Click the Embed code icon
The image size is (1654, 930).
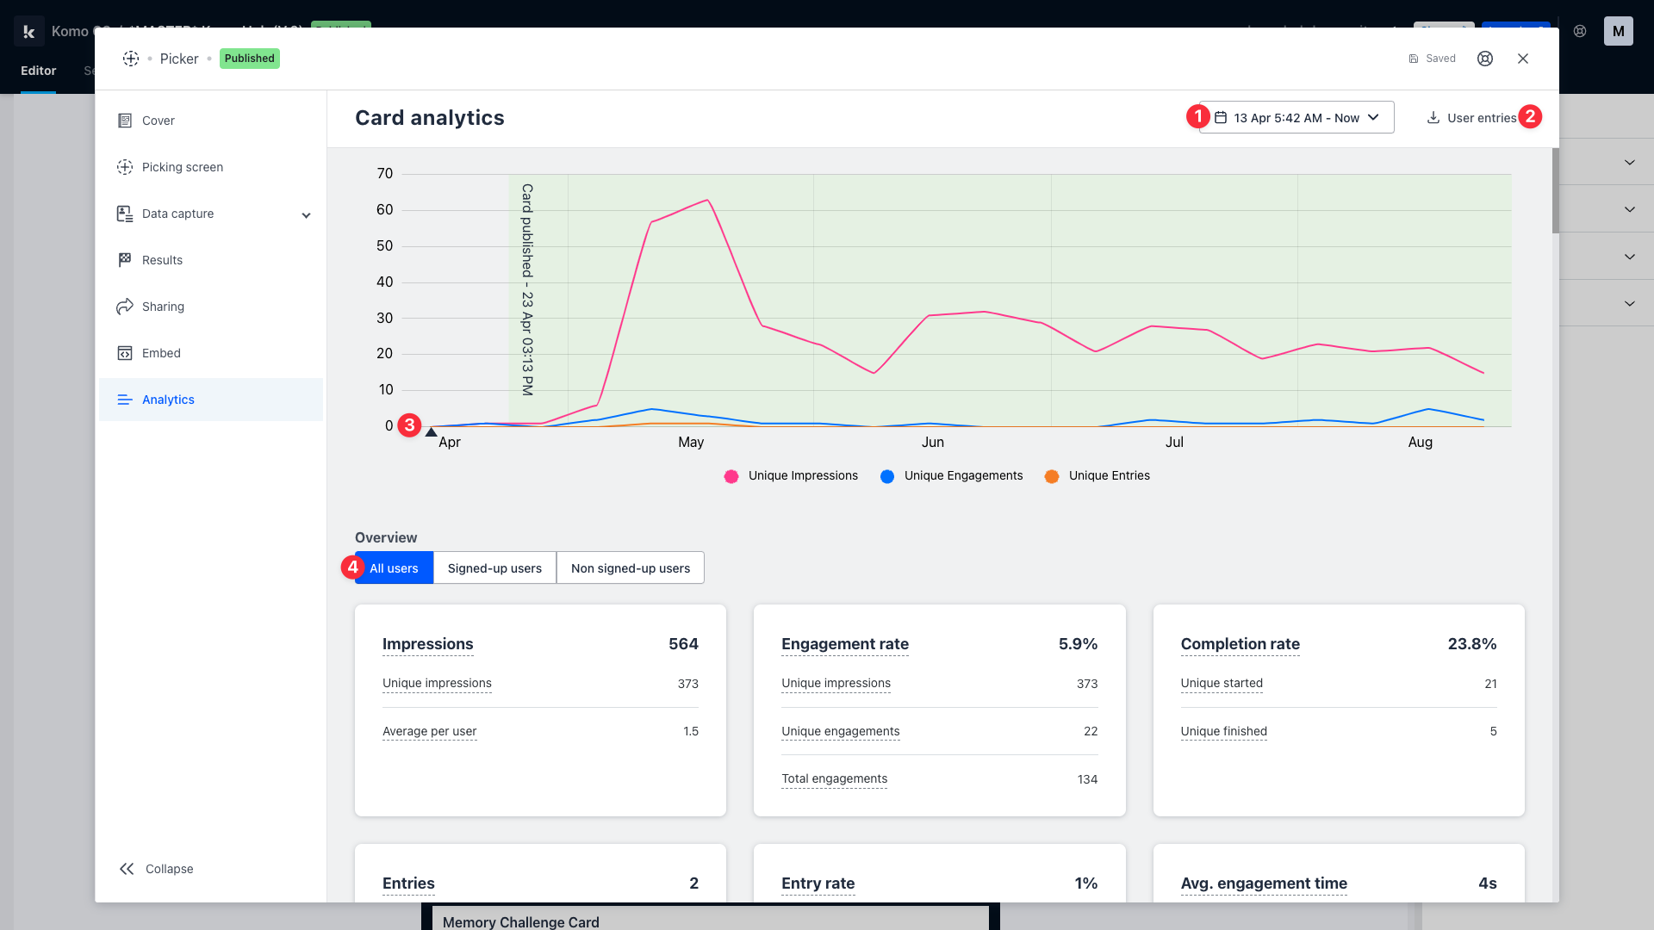click(125, 353)
